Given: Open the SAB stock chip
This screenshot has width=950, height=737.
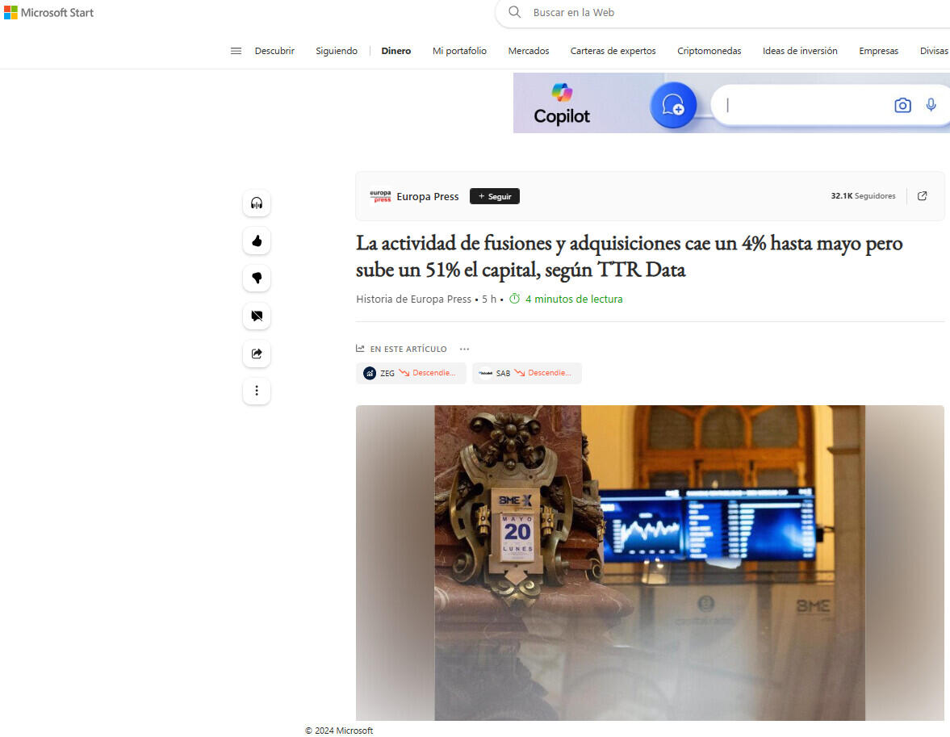Looking at the screenshot, I should 526,373.
